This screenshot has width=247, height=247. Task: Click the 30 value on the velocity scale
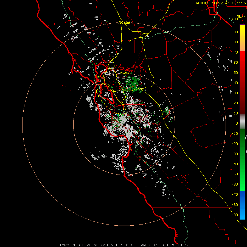click(236, 93)
